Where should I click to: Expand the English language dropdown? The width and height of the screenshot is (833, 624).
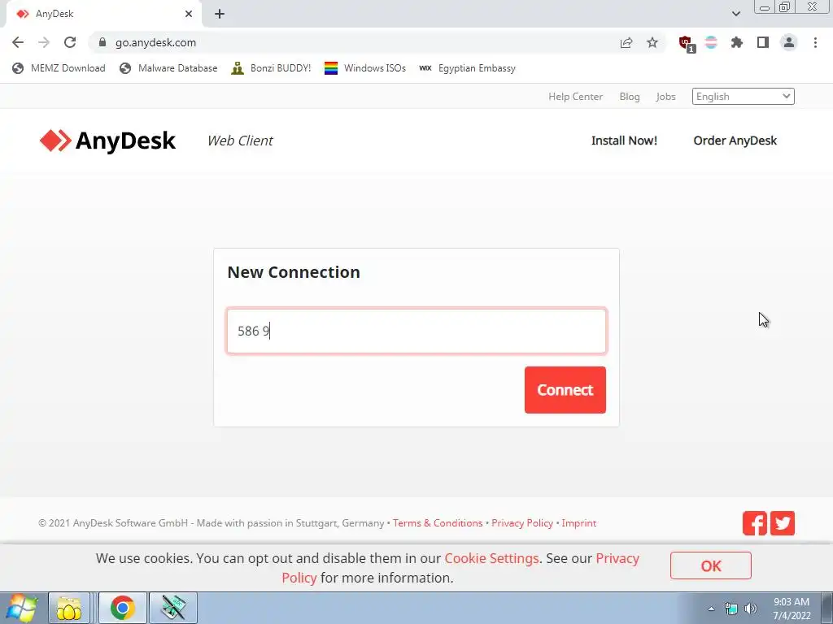(x=743, y=96)
